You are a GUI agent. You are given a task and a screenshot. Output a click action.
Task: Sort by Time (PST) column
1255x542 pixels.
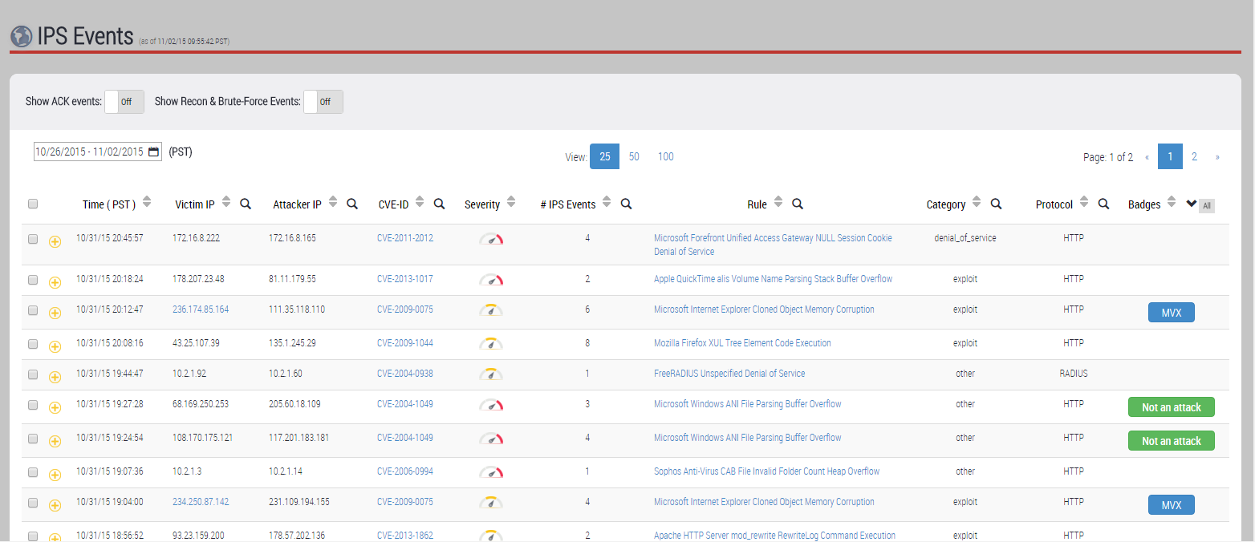pyautogui.click(x=146, y=203)
